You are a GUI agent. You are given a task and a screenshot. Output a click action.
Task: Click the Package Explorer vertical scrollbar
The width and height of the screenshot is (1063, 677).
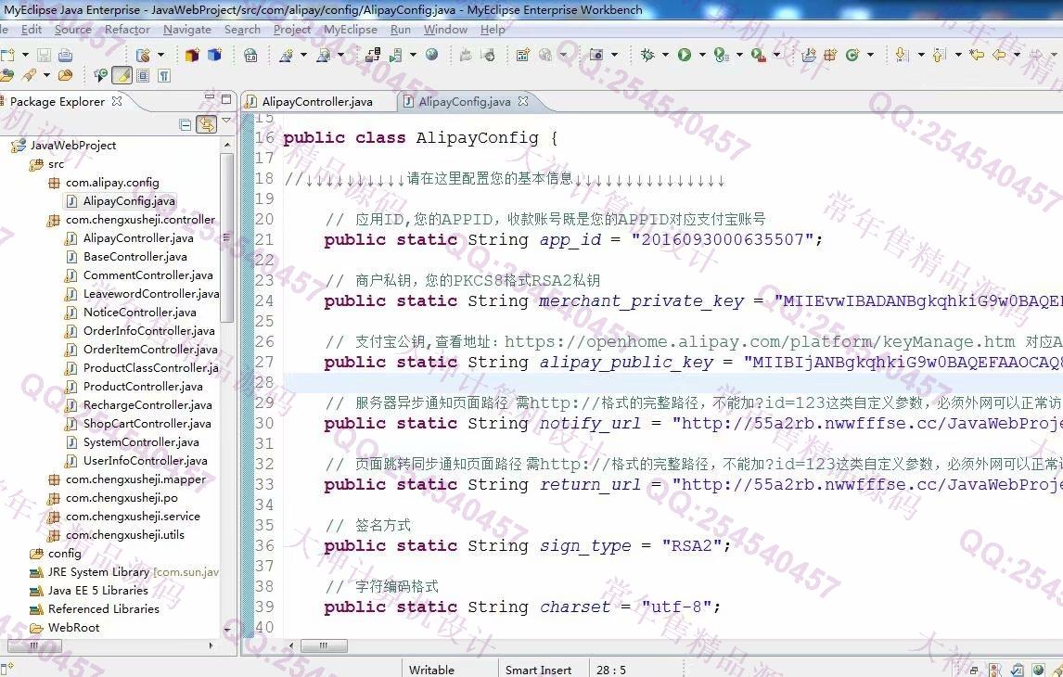227,237
